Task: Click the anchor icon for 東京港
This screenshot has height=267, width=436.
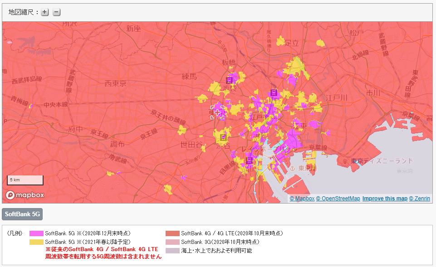Action: point(292,168)
